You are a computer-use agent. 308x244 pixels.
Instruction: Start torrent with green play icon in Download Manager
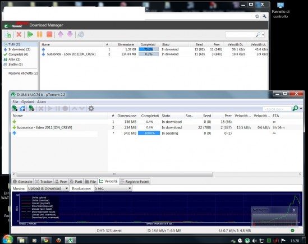[30, 35]
